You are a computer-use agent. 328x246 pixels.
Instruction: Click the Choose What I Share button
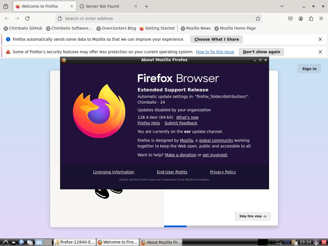[x=216, y=39]
